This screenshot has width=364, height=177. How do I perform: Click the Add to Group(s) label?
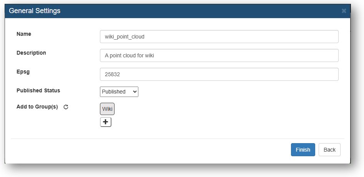37,107
